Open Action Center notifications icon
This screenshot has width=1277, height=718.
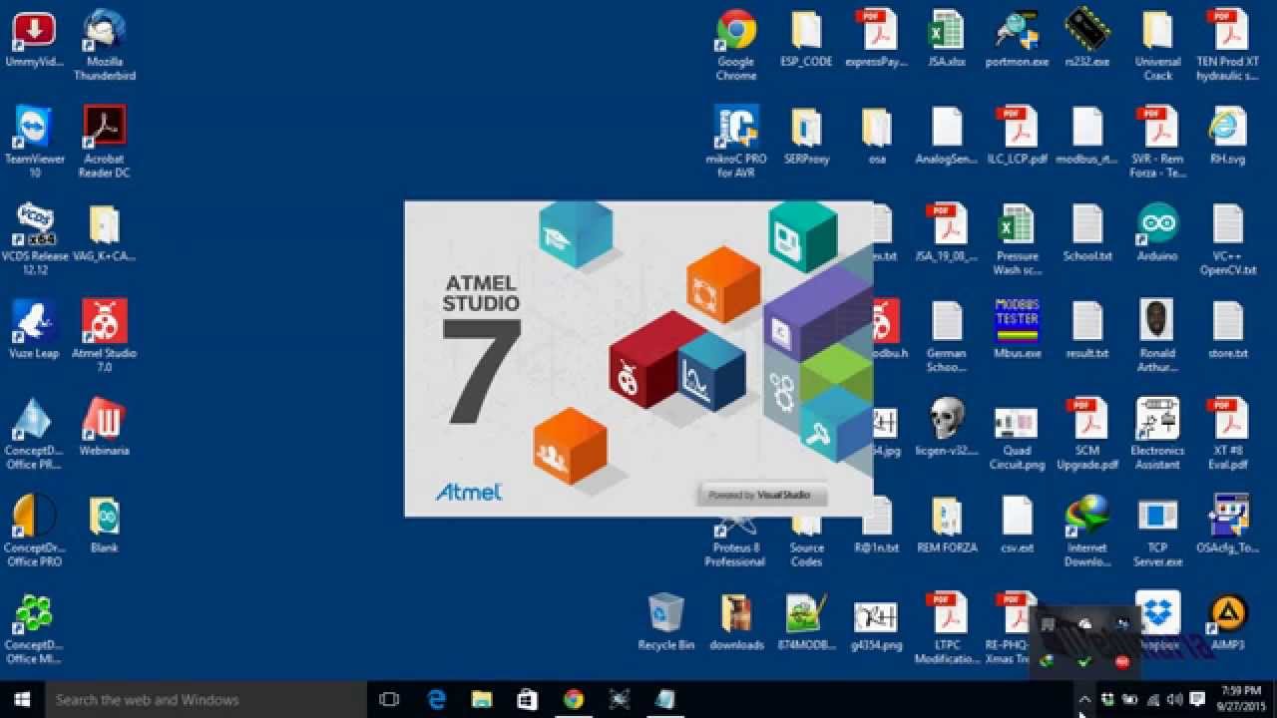pyautogui.click(x=1195, y=699)
